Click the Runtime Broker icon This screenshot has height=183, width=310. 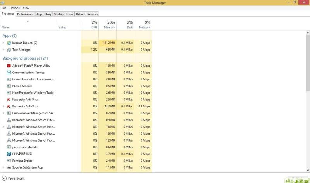(x=9, y=161)
